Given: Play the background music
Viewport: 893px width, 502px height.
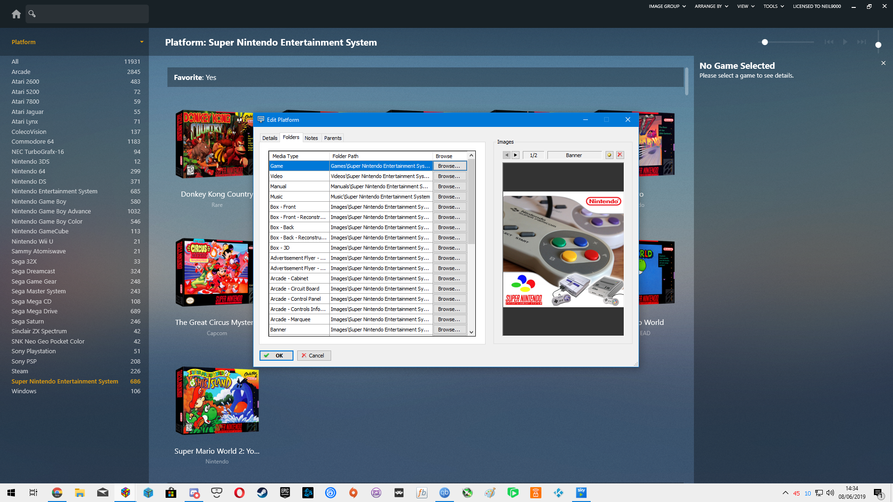Looking at the screenshot, I should (x=845, y=42).
